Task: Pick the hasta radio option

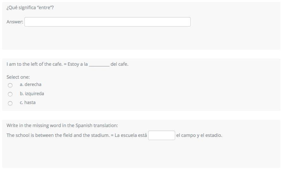Action: [10, 103]
